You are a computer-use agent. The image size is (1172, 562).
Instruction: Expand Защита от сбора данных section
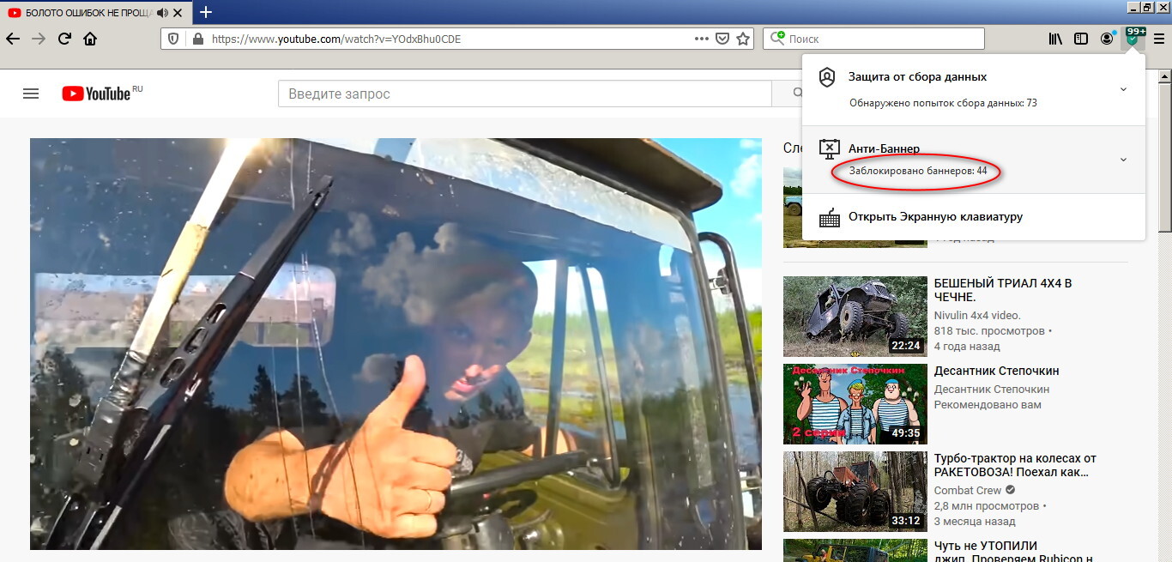click(1123, 89)
